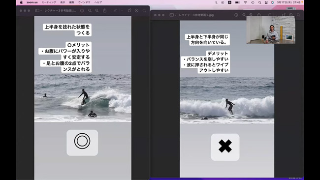Viewport: 320px width, 180px height.
Task: Click the caption 上半身を捻れた状態をつくる
Action: (67, 30)
